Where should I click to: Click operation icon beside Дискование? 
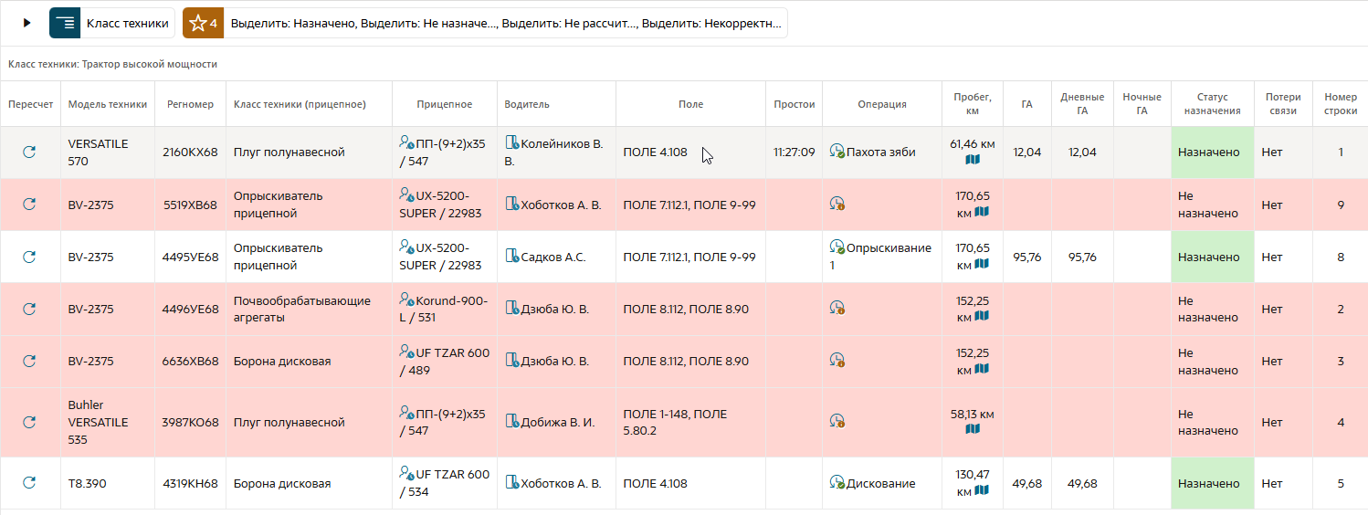[837, 482]
